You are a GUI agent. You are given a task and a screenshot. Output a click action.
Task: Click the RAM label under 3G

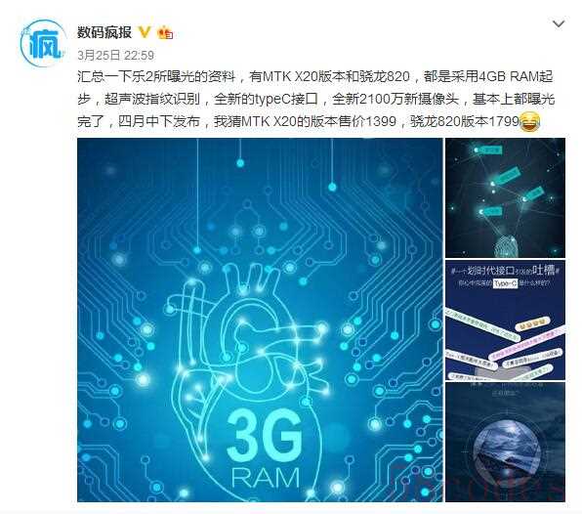tap(266, 477)
